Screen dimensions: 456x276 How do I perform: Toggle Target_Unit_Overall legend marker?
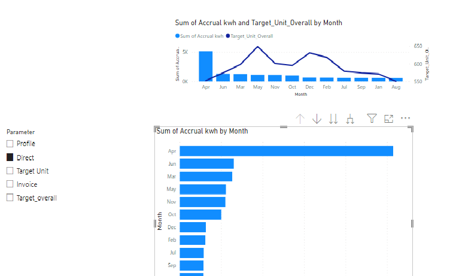228,36
